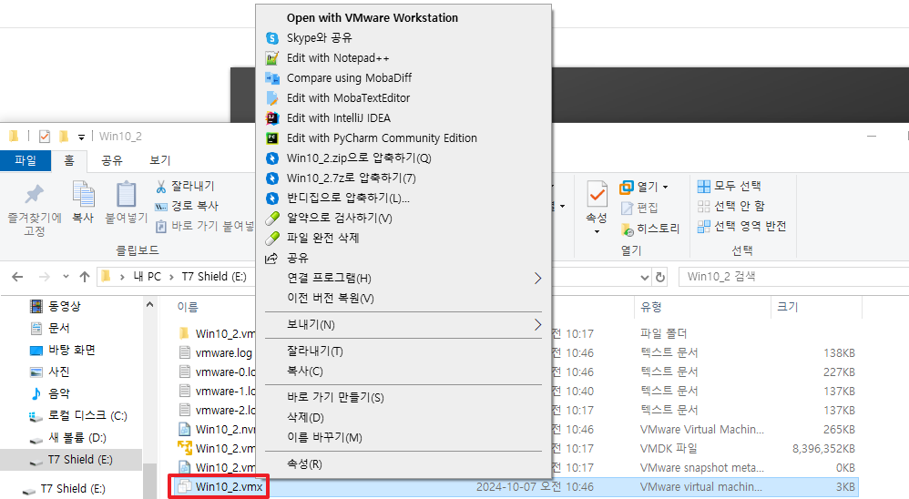Click the 공유 share icon in menu
909x499 pixels.
tap(271, 259)
